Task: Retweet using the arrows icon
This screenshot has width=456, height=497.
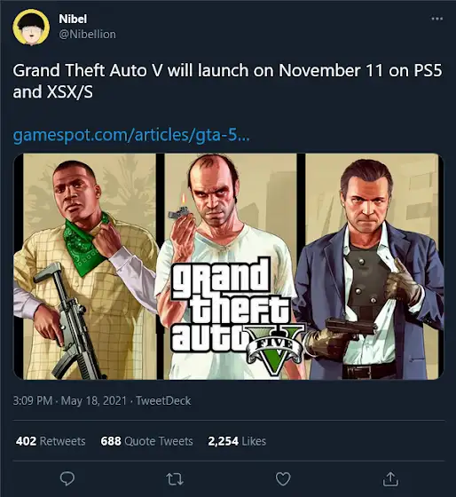Action: click(175, 479)
